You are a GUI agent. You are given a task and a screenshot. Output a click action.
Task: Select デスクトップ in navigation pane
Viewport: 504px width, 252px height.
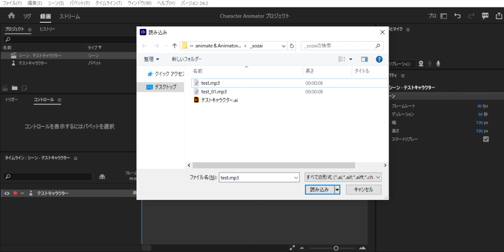click(161, 87)
